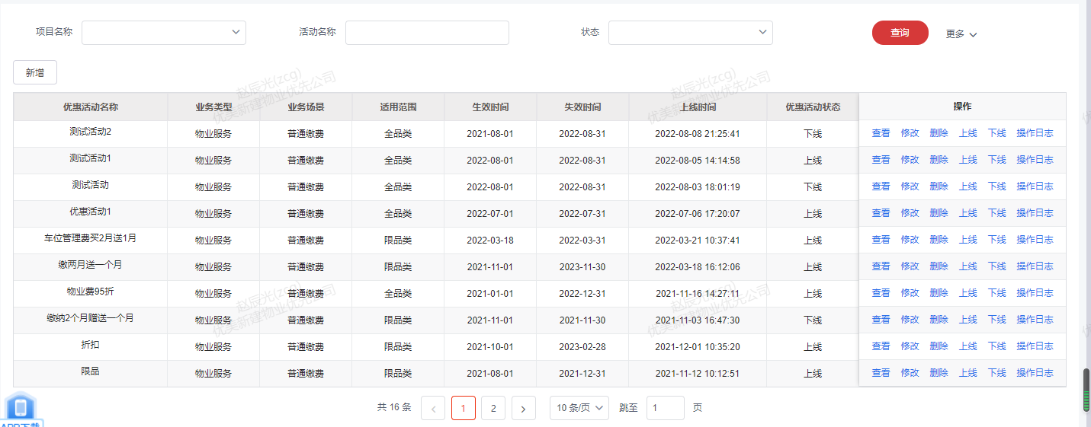
Task: Open the 状态 dropdown
Action: (690, 33)
